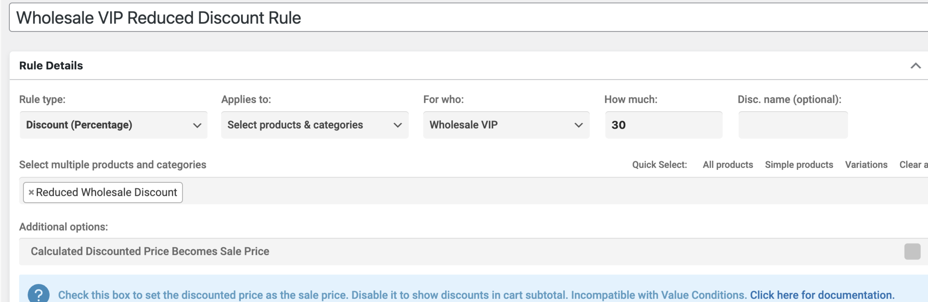Click the Rule Details panel header
This screenshot has width=928, height=302.
468,66
